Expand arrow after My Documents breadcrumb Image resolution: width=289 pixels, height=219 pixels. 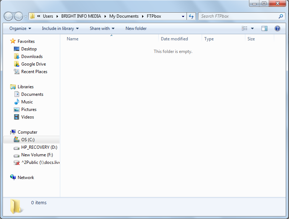coord(143,16)
